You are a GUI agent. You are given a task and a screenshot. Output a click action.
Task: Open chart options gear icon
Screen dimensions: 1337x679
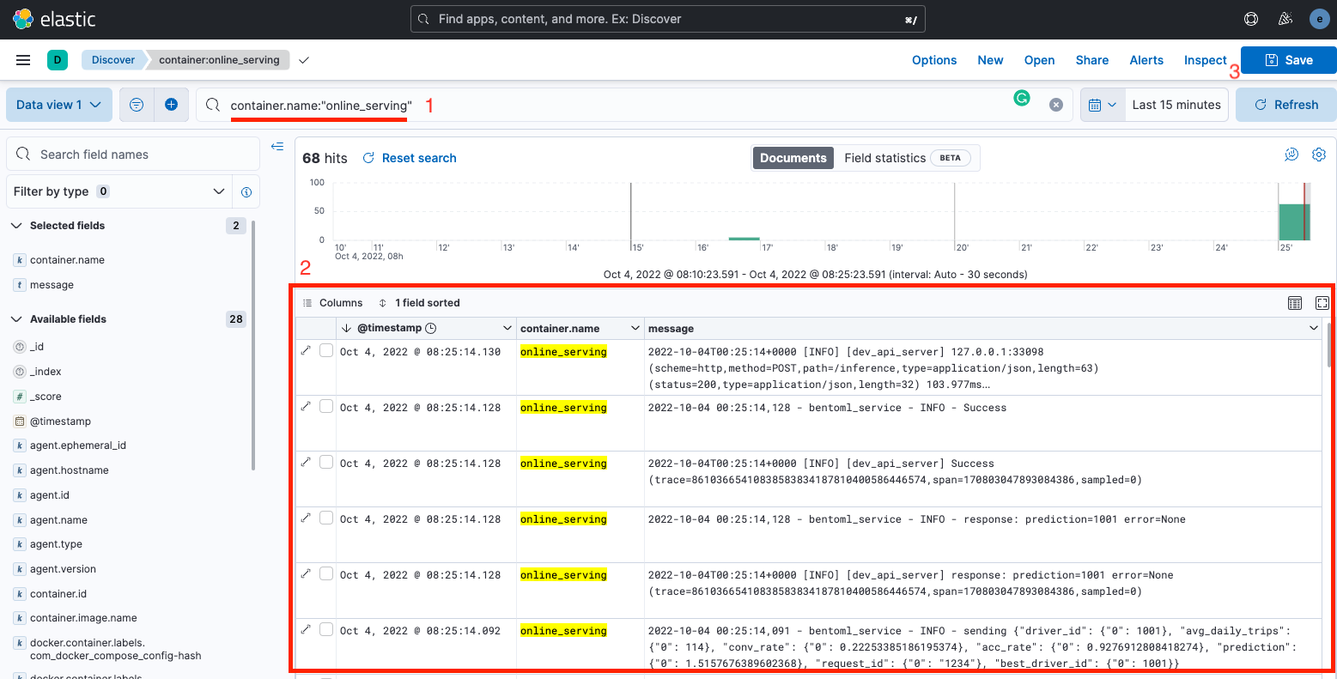[1319, 155]
